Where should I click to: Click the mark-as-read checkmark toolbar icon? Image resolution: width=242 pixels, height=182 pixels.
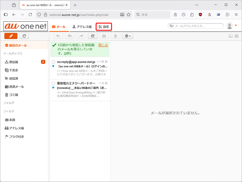pos(93,36)
